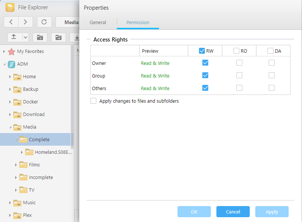302x222 pixels.
Task: Check RO for Owner
Action: pyautogui.click(x=239, y=63)
